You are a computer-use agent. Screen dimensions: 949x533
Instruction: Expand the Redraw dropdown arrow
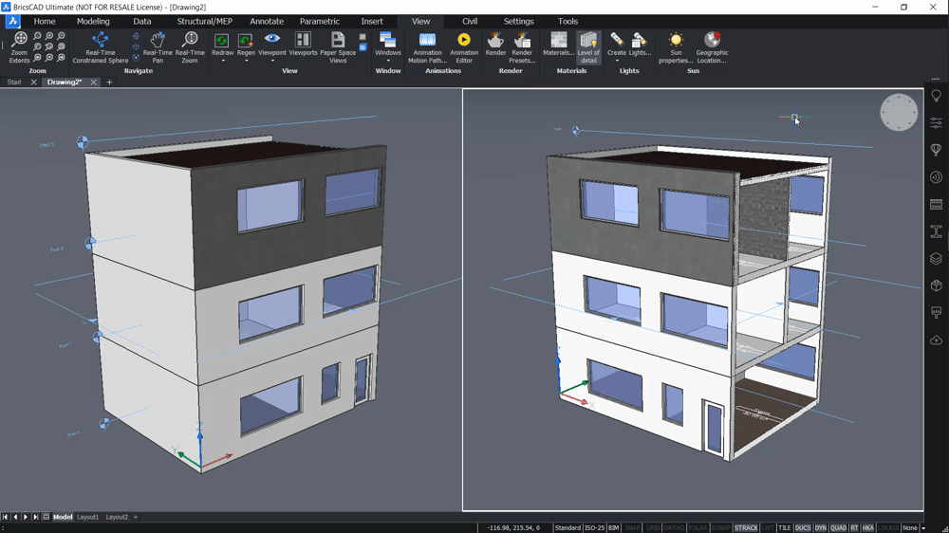222,61
